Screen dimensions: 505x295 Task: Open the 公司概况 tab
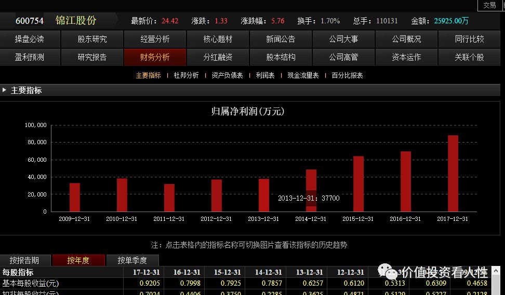406,39
